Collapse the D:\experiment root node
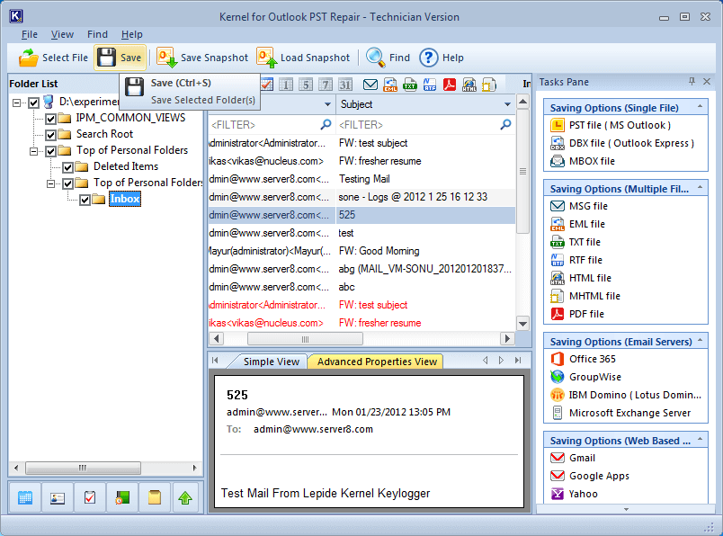This screenshot has width=723, height=536. pyautogui.click(x=16, y=103)
